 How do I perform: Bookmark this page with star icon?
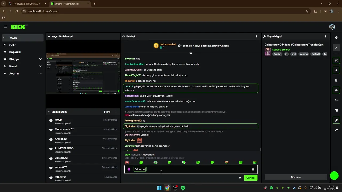[x=307, y=11]
